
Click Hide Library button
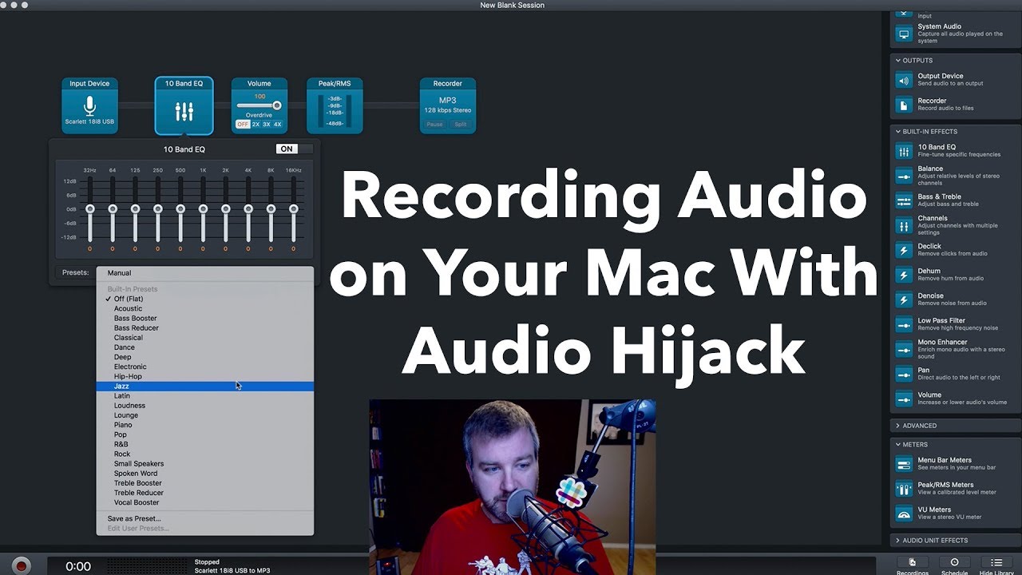[996, 565]
